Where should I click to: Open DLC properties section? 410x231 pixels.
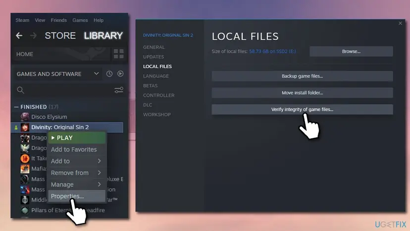click(x=148, y=105)
